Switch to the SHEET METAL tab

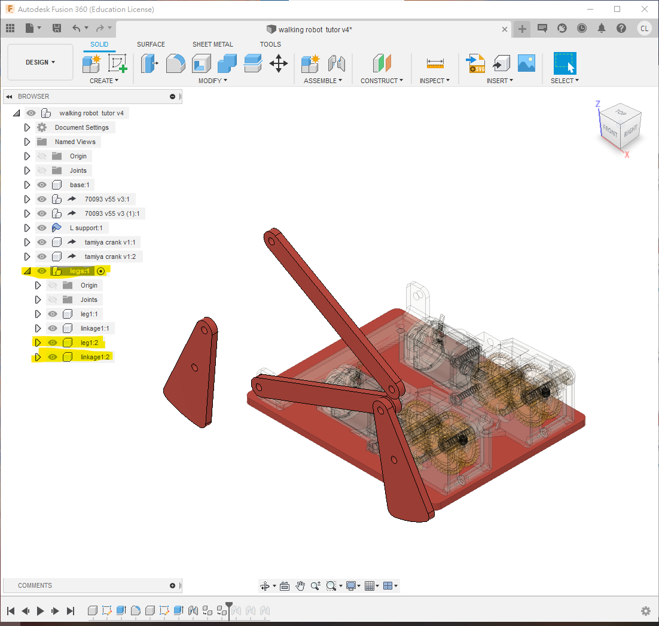click(x=212, y=44)
